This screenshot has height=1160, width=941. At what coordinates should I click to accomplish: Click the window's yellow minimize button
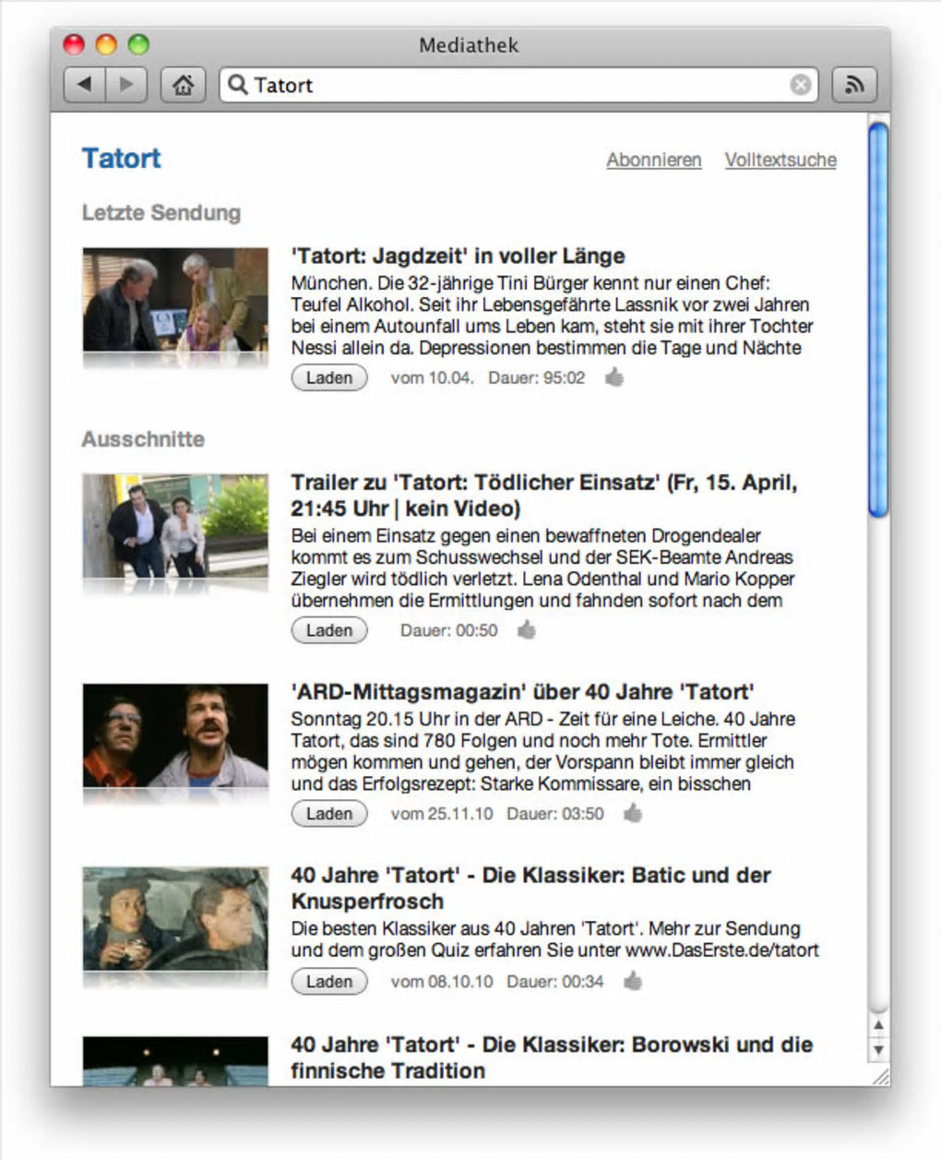coord(106,44)
